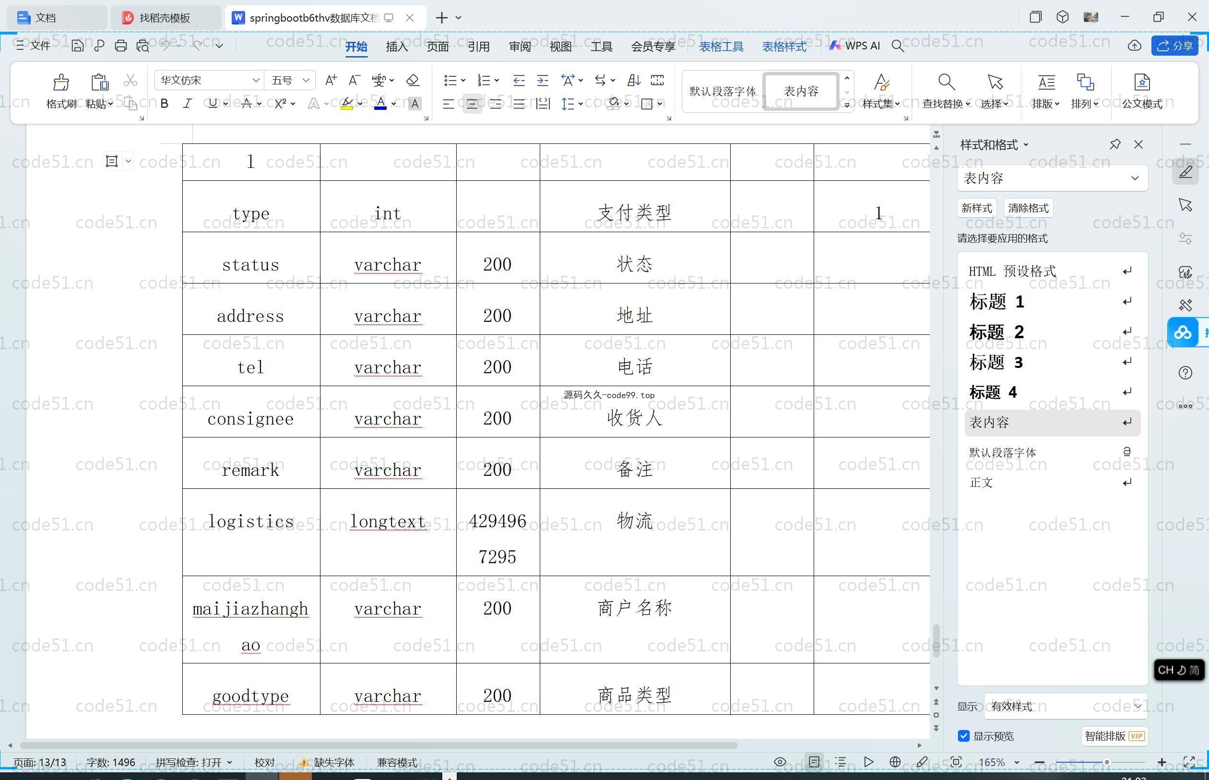The image size is (1209, 780).
Task: Open 样式集 style set menu
Action: (881, 91)
